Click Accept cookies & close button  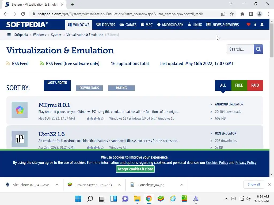(x=135, y=169)
